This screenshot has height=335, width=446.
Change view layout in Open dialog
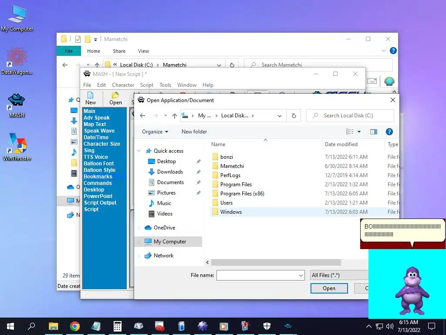tap(350, 132)
